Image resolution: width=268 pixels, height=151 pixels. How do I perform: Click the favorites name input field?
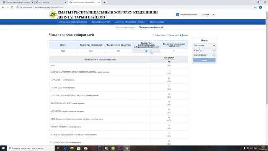[x=190, y=15]
